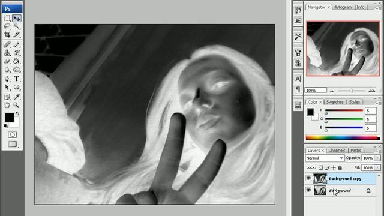The image size is (384, 216).
Task: Toggle lock position
Action: click(334, 167)
